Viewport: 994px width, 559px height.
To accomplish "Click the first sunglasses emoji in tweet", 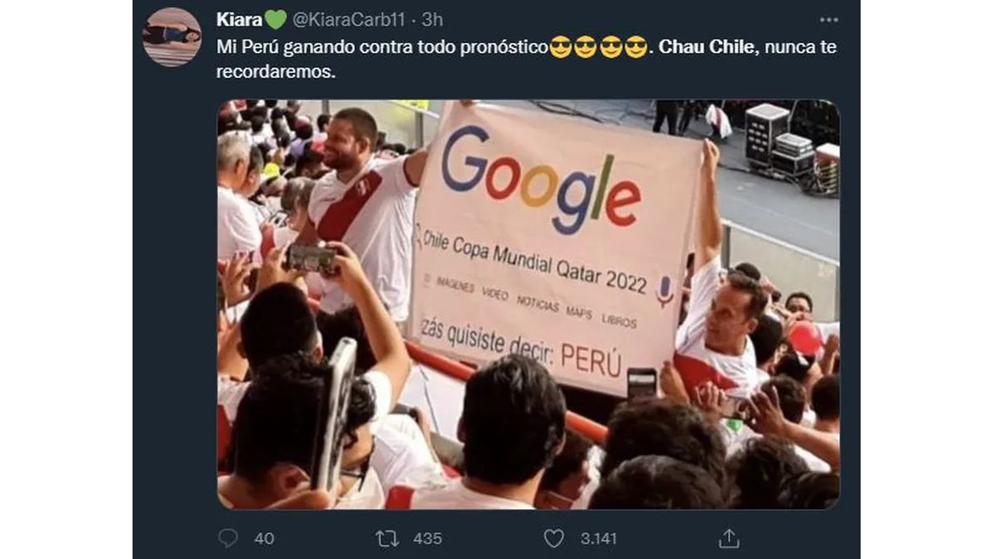I will coord(561,47).
